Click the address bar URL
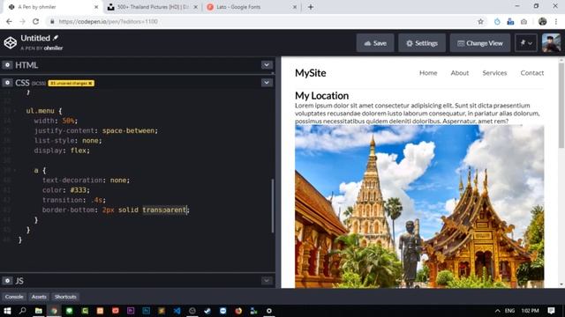The width and height of the screenshot is (565, 317). (108, 21)
